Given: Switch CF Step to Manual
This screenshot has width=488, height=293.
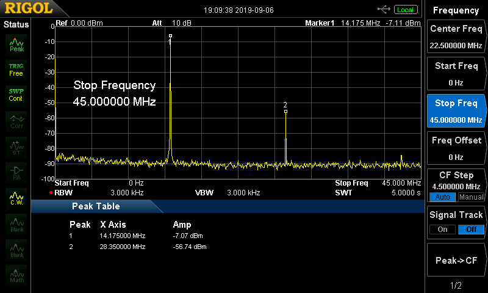Looking at the screenshot, I should point(471,197).
